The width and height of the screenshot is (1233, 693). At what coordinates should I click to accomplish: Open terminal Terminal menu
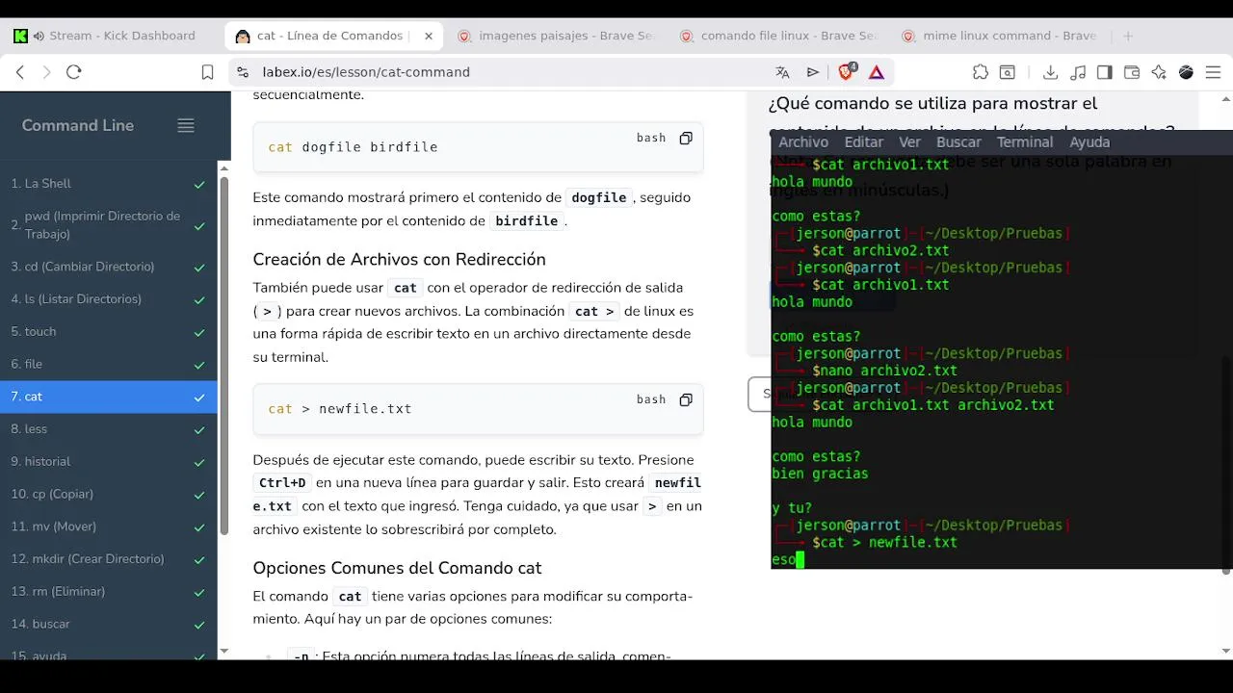coord(1025,141)
